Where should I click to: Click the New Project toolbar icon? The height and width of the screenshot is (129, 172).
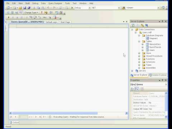tap(8, 8)
